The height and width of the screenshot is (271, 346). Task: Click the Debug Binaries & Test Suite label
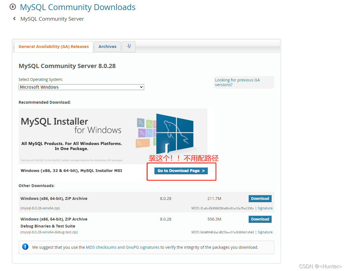[48, 226]
